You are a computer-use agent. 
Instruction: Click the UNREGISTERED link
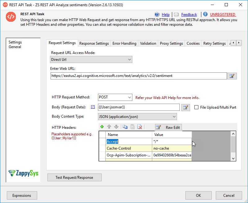pos(223,15)
